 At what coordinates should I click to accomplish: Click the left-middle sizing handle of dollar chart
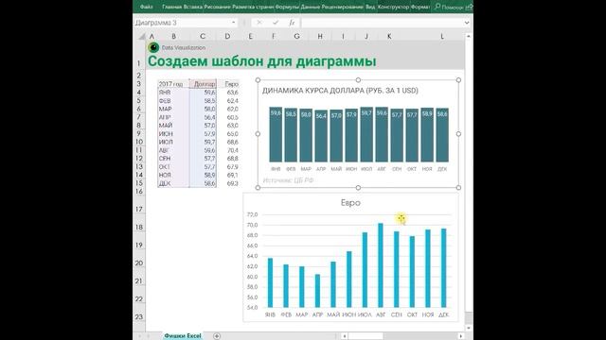tap(258, 134)
